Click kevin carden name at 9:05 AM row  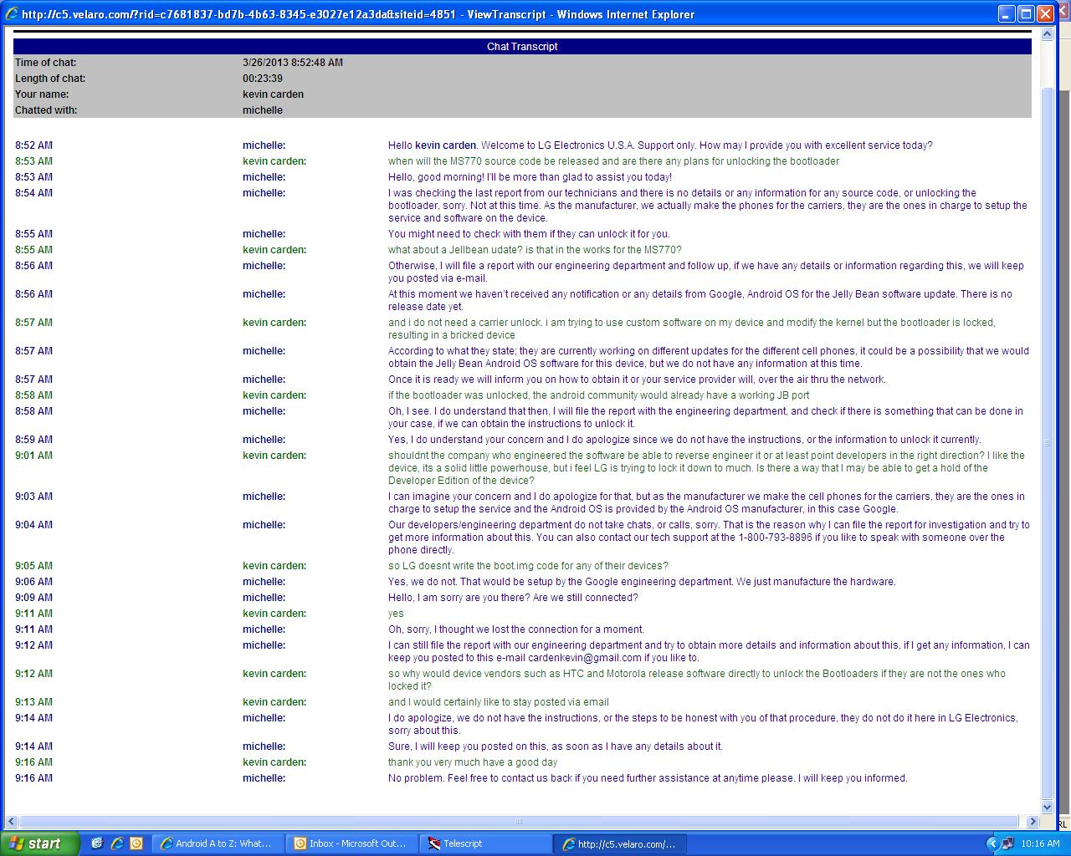click(x=274, y=566)
